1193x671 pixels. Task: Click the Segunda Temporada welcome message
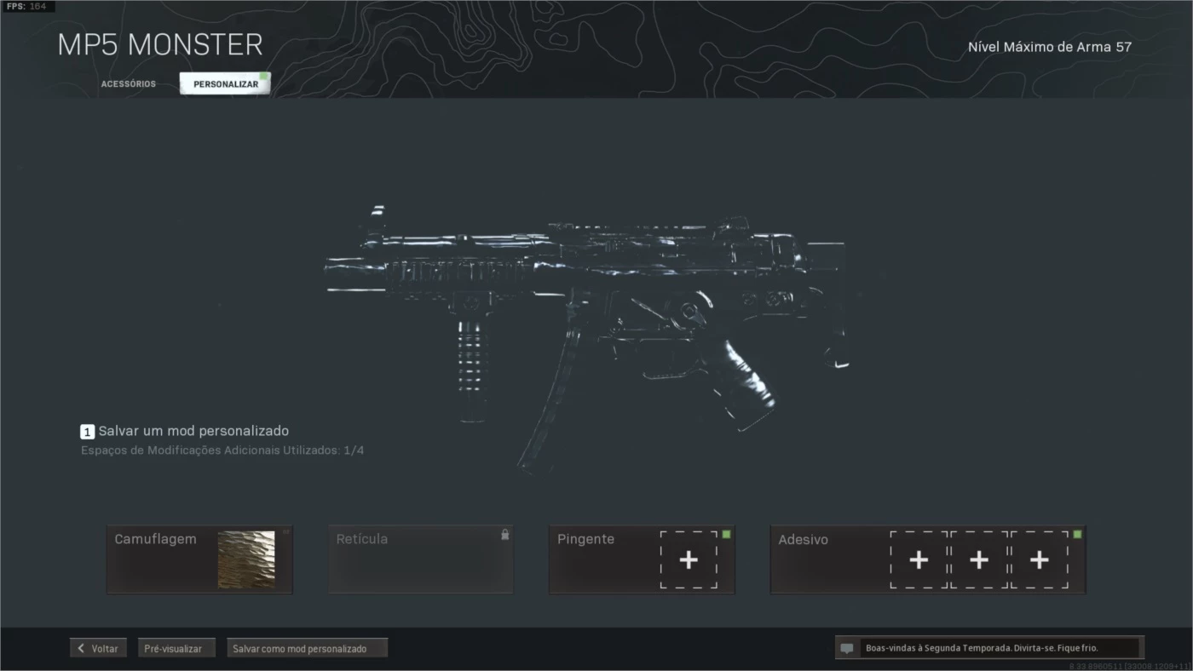pyautogui.click(x=982, y=648)
